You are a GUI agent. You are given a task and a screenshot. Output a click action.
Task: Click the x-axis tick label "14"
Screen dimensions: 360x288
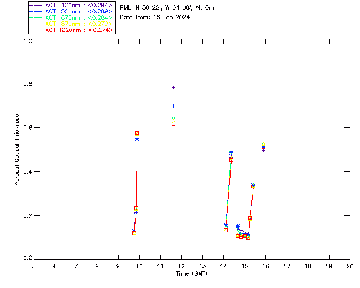[x=224, y=266]
